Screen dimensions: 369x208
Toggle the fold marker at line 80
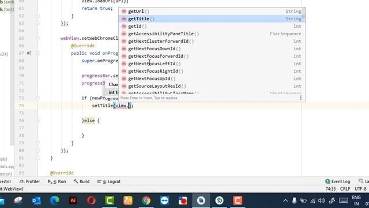tap(37, 150)
